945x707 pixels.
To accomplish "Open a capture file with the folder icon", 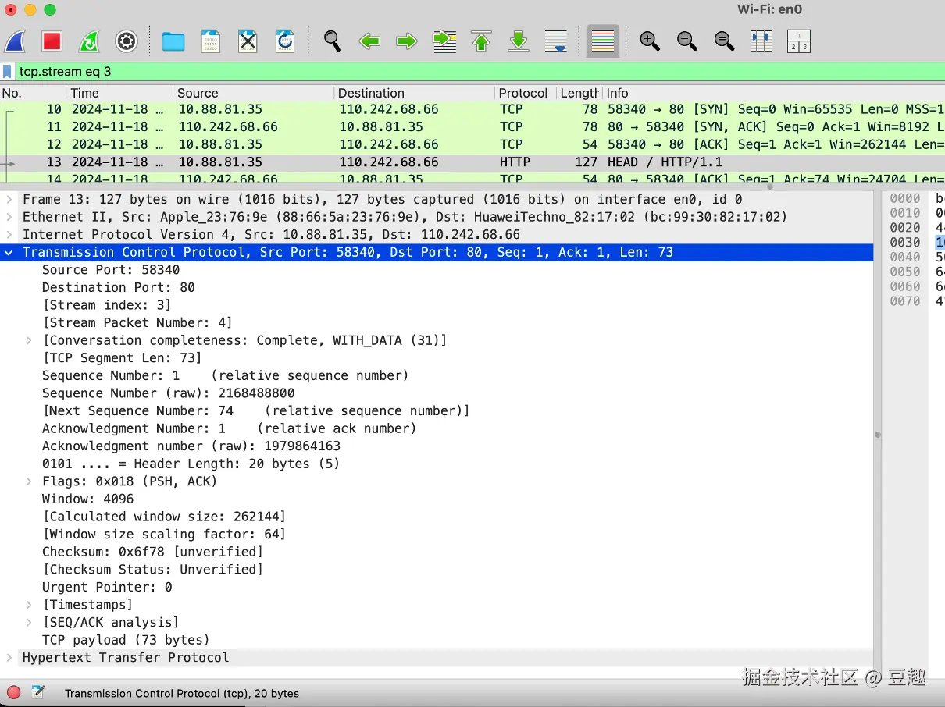I will pyautogui.click(x=173, y=41).
